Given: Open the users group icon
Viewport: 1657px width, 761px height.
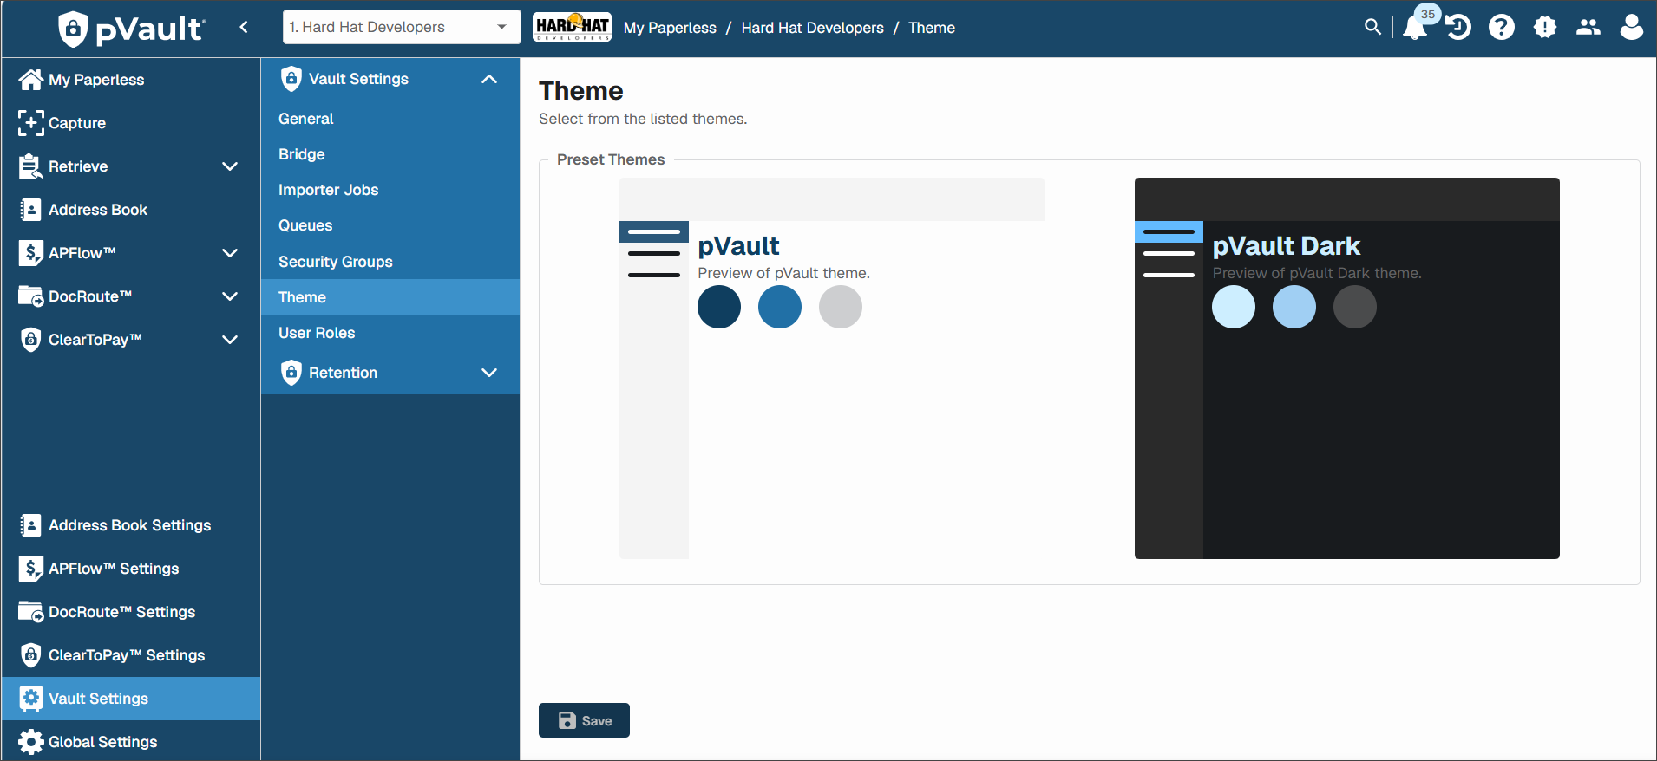Looking at the screenshot, I should pos(1588,27).
